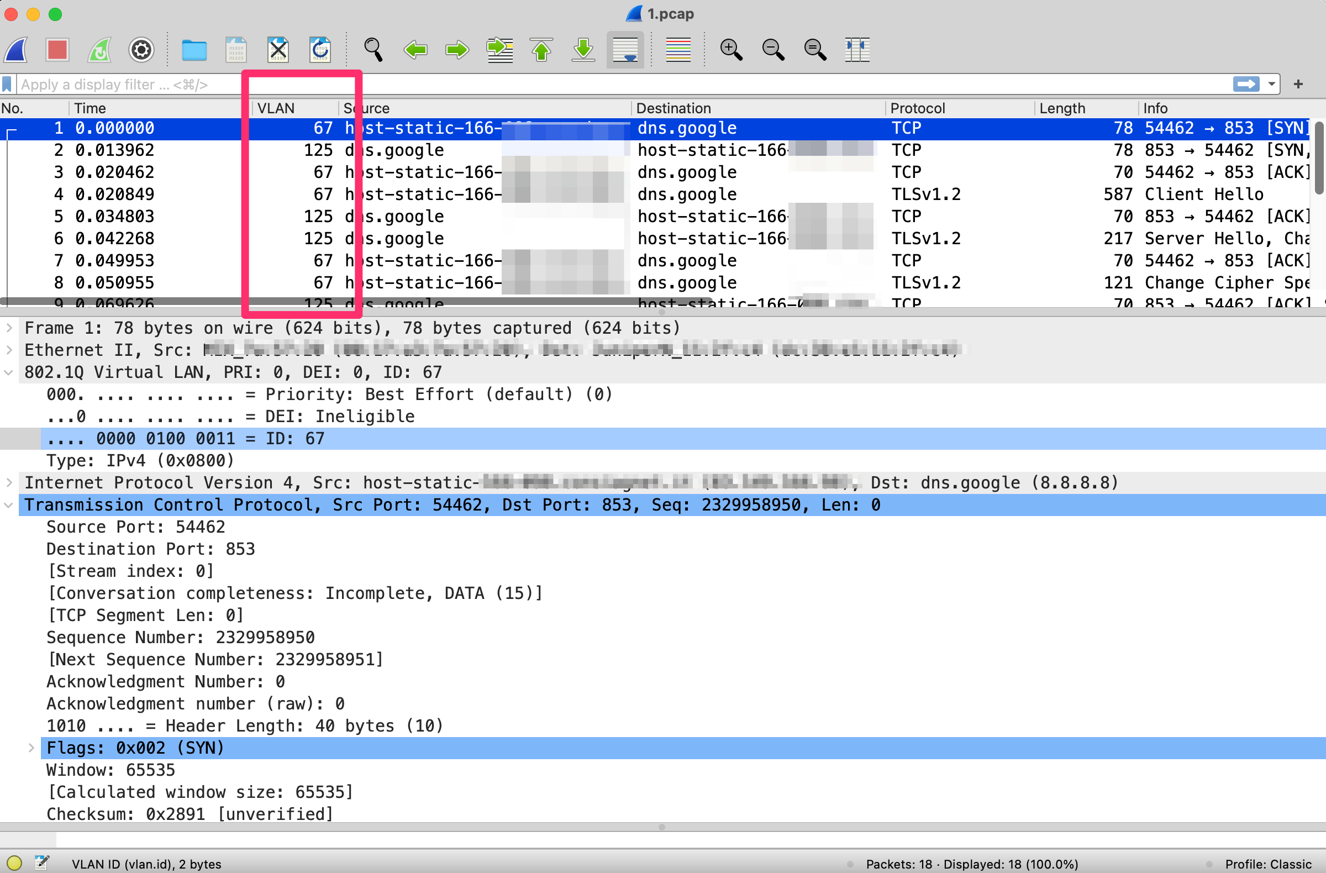
Task: Save this capture file icon
Action: (236, 50)
